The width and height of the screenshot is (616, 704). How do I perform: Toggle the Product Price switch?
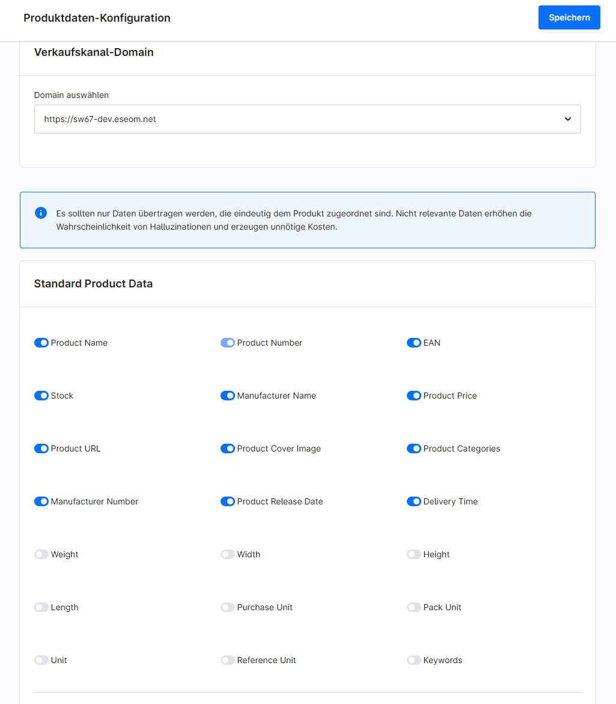click(413, 396)
